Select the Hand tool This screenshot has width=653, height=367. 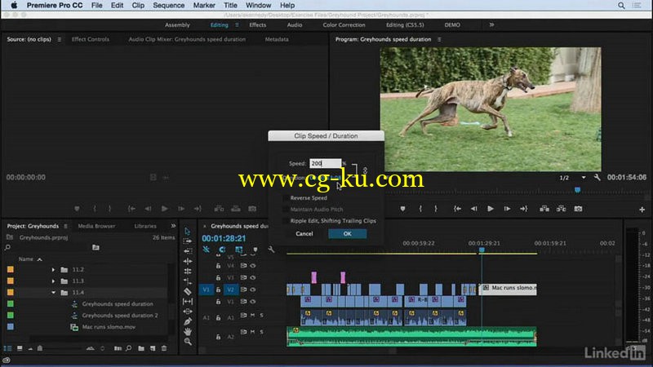point(188,331)
